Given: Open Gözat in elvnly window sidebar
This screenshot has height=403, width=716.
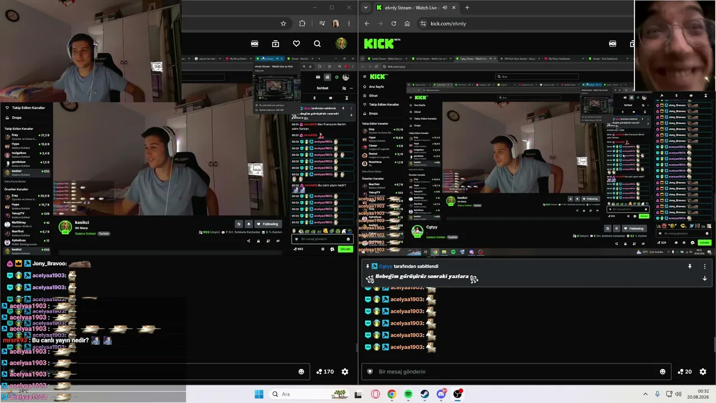Looking at the screenshot, I should click(373, 96).
